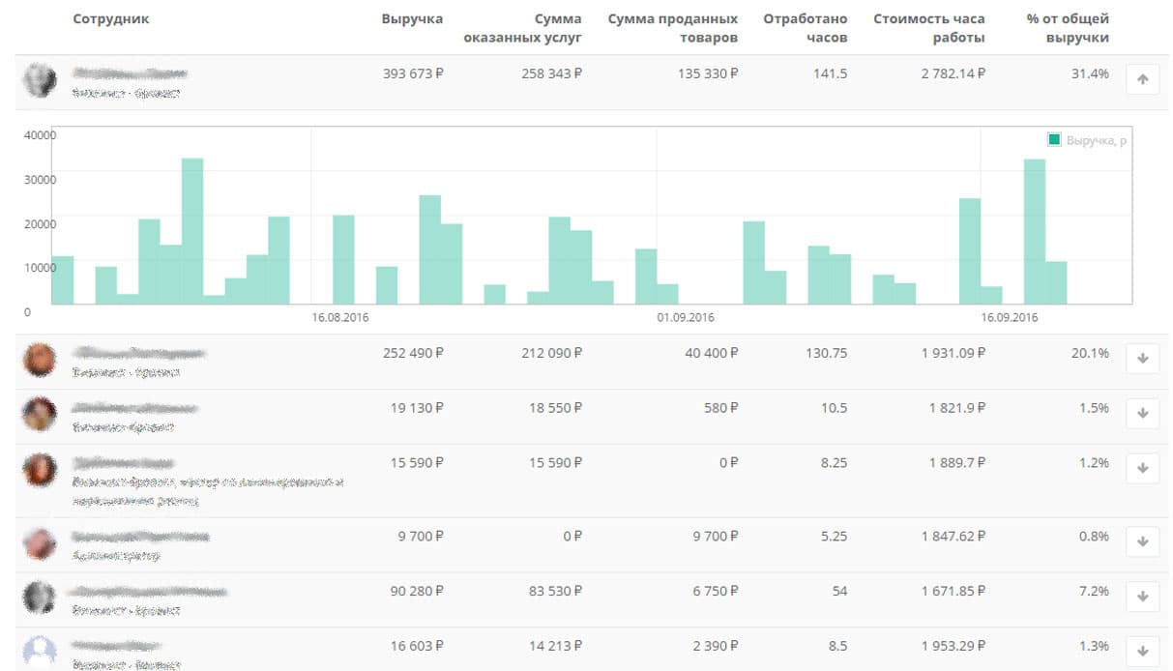This screenshot has height=671, width=1173.
Task: Expand the row with 15 590 ₽ revenue
Action: coord(1142,469)
